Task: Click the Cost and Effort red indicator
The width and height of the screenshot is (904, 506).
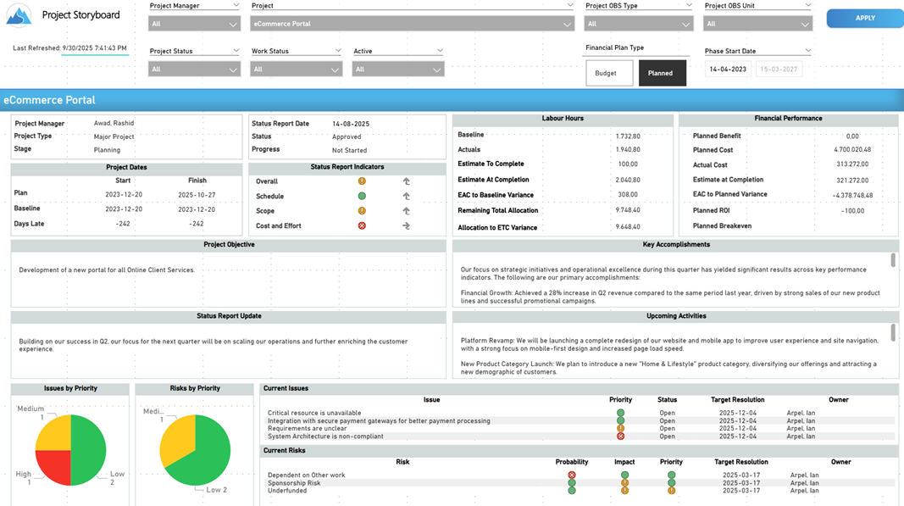Action: [x=362, y=226]
